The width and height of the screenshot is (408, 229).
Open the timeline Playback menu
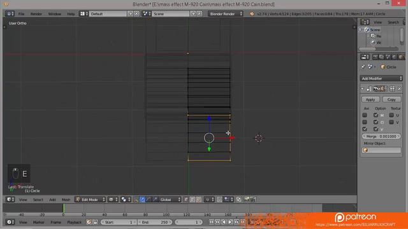(x=74, y=222)
